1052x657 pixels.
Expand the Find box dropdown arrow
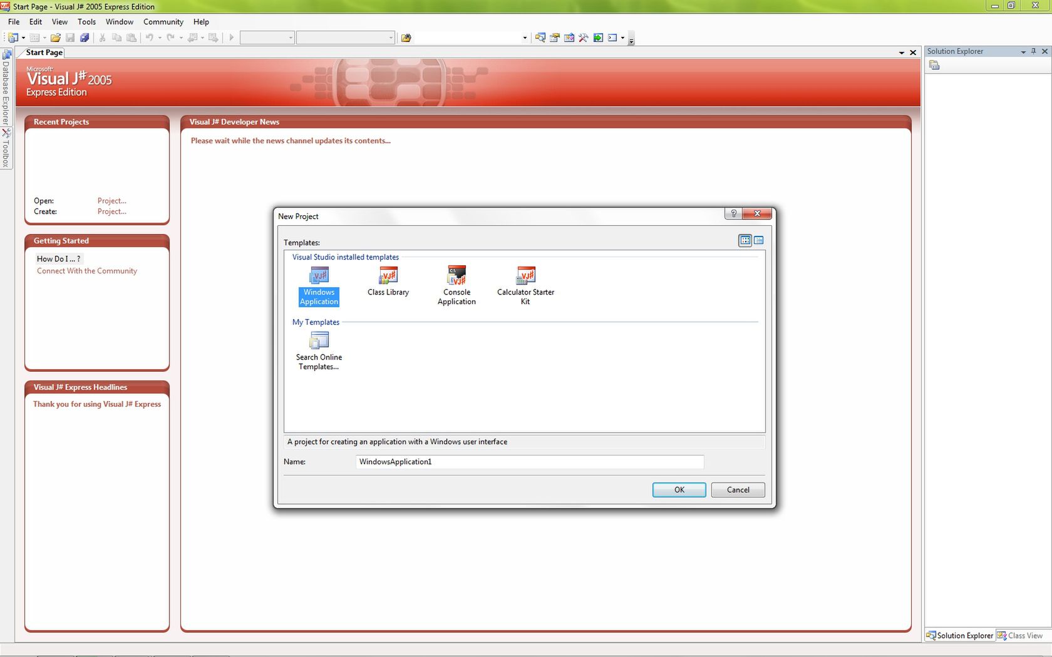pos(525,38)
